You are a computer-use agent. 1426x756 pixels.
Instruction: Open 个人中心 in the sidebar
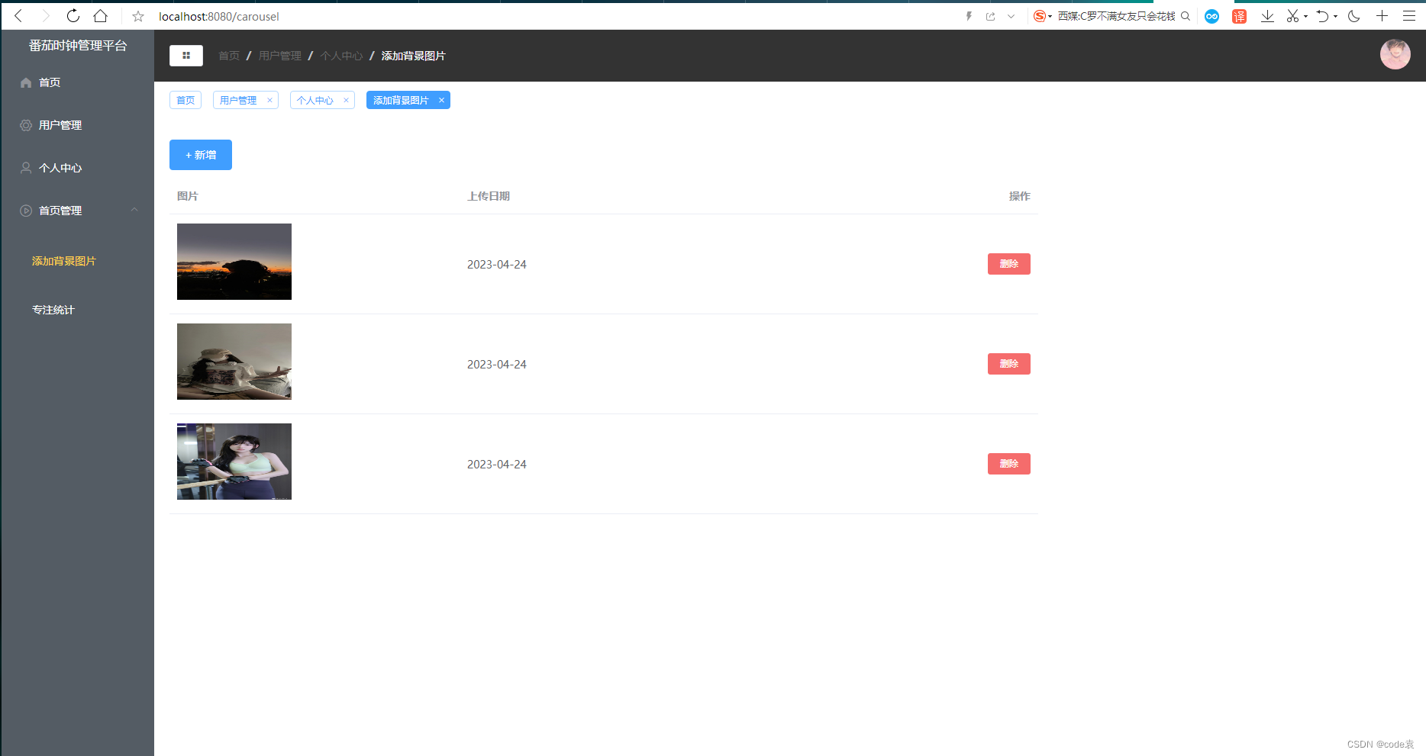pyautogui.click(x=77, y=168)
